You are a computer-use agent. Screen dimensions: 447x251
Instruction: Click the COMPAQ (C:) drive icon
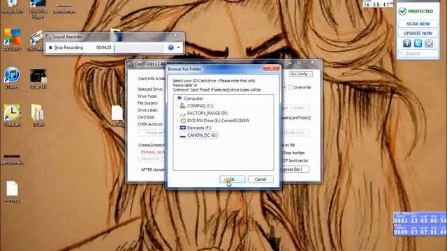tap(183, 105)
